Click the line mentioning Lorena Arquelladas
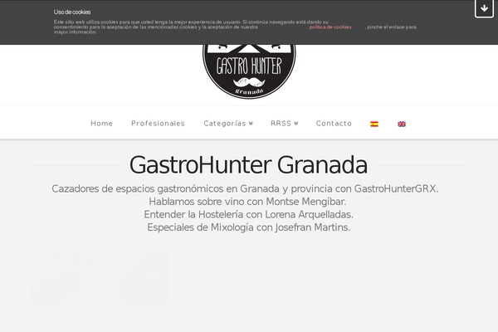Viewport: 498px width, 332px height. tap(248, 214)
